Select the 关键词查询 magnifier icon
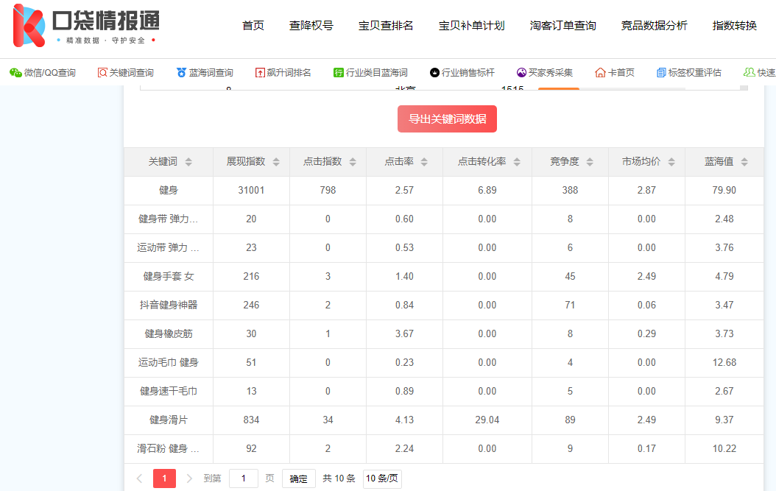The width and height of the screenshot is (776, 491). [x=103, y=72]
